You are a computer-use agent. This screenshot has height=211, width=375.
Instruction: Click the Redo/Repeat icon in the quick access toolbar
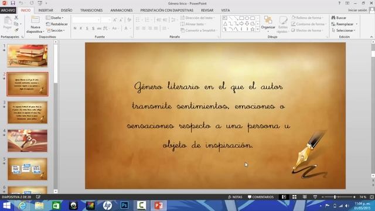click(x=32, y=3)
